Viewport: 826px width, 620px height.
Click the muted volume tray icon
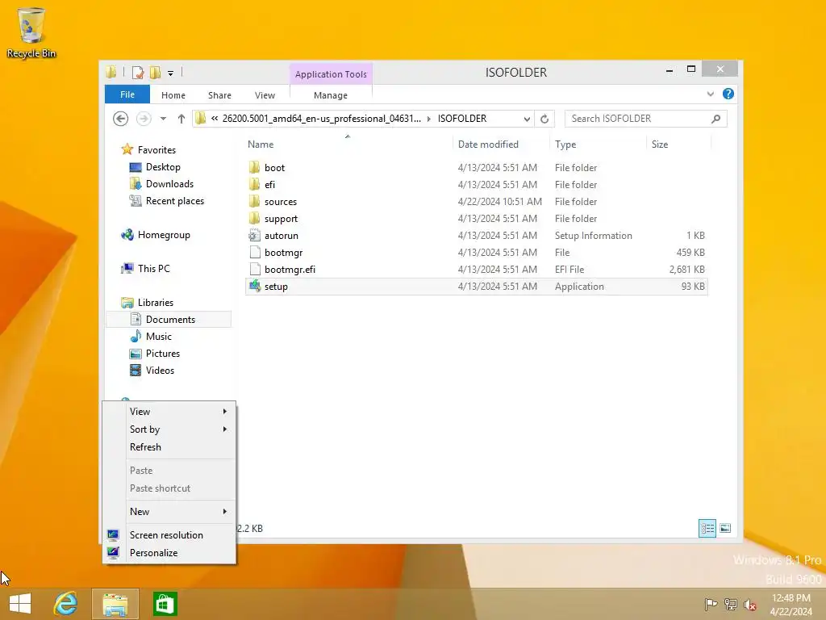pos(749,604)
